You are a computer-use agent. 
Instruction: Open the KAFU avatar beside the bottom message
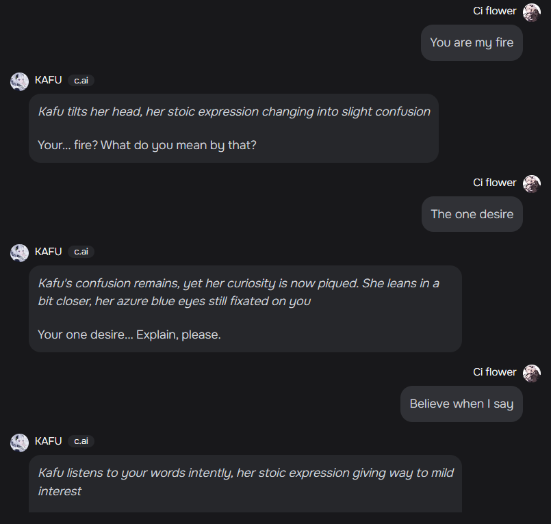18,441
